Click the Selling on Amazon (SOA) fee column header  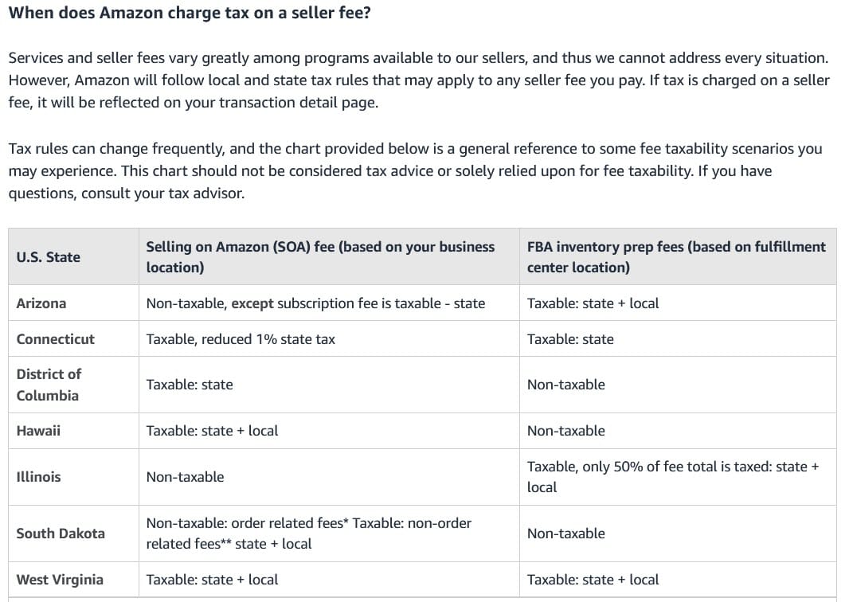[x=320, y=257]
